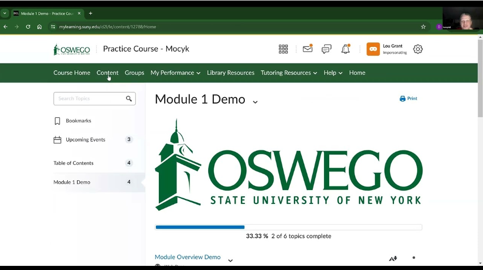This screenshot has height=270, width=483.
Task: Open the course selector waffle icon
Action: point(283,49)
